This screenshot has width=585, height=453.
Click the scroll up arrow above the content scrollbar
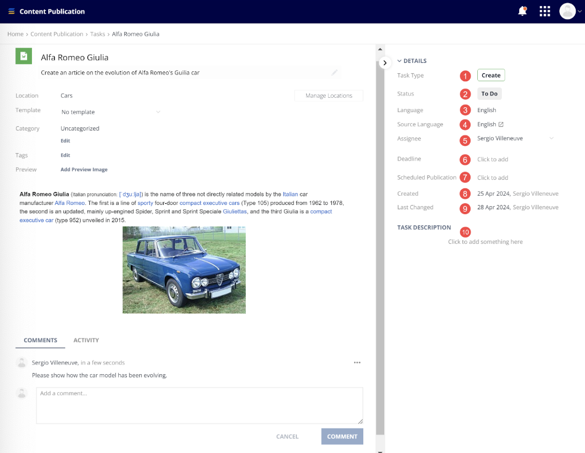380,49
